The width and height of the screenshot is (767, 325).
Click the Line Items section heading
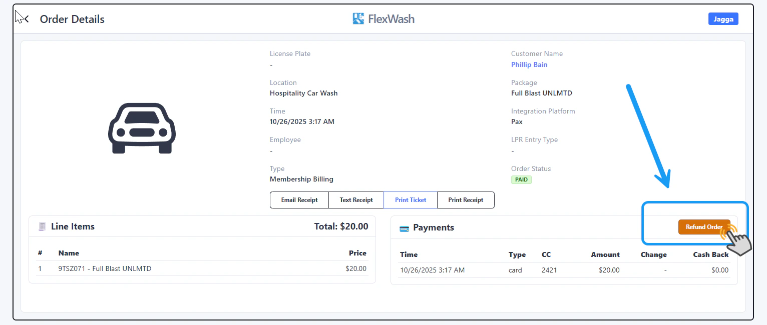click(73, 226)
